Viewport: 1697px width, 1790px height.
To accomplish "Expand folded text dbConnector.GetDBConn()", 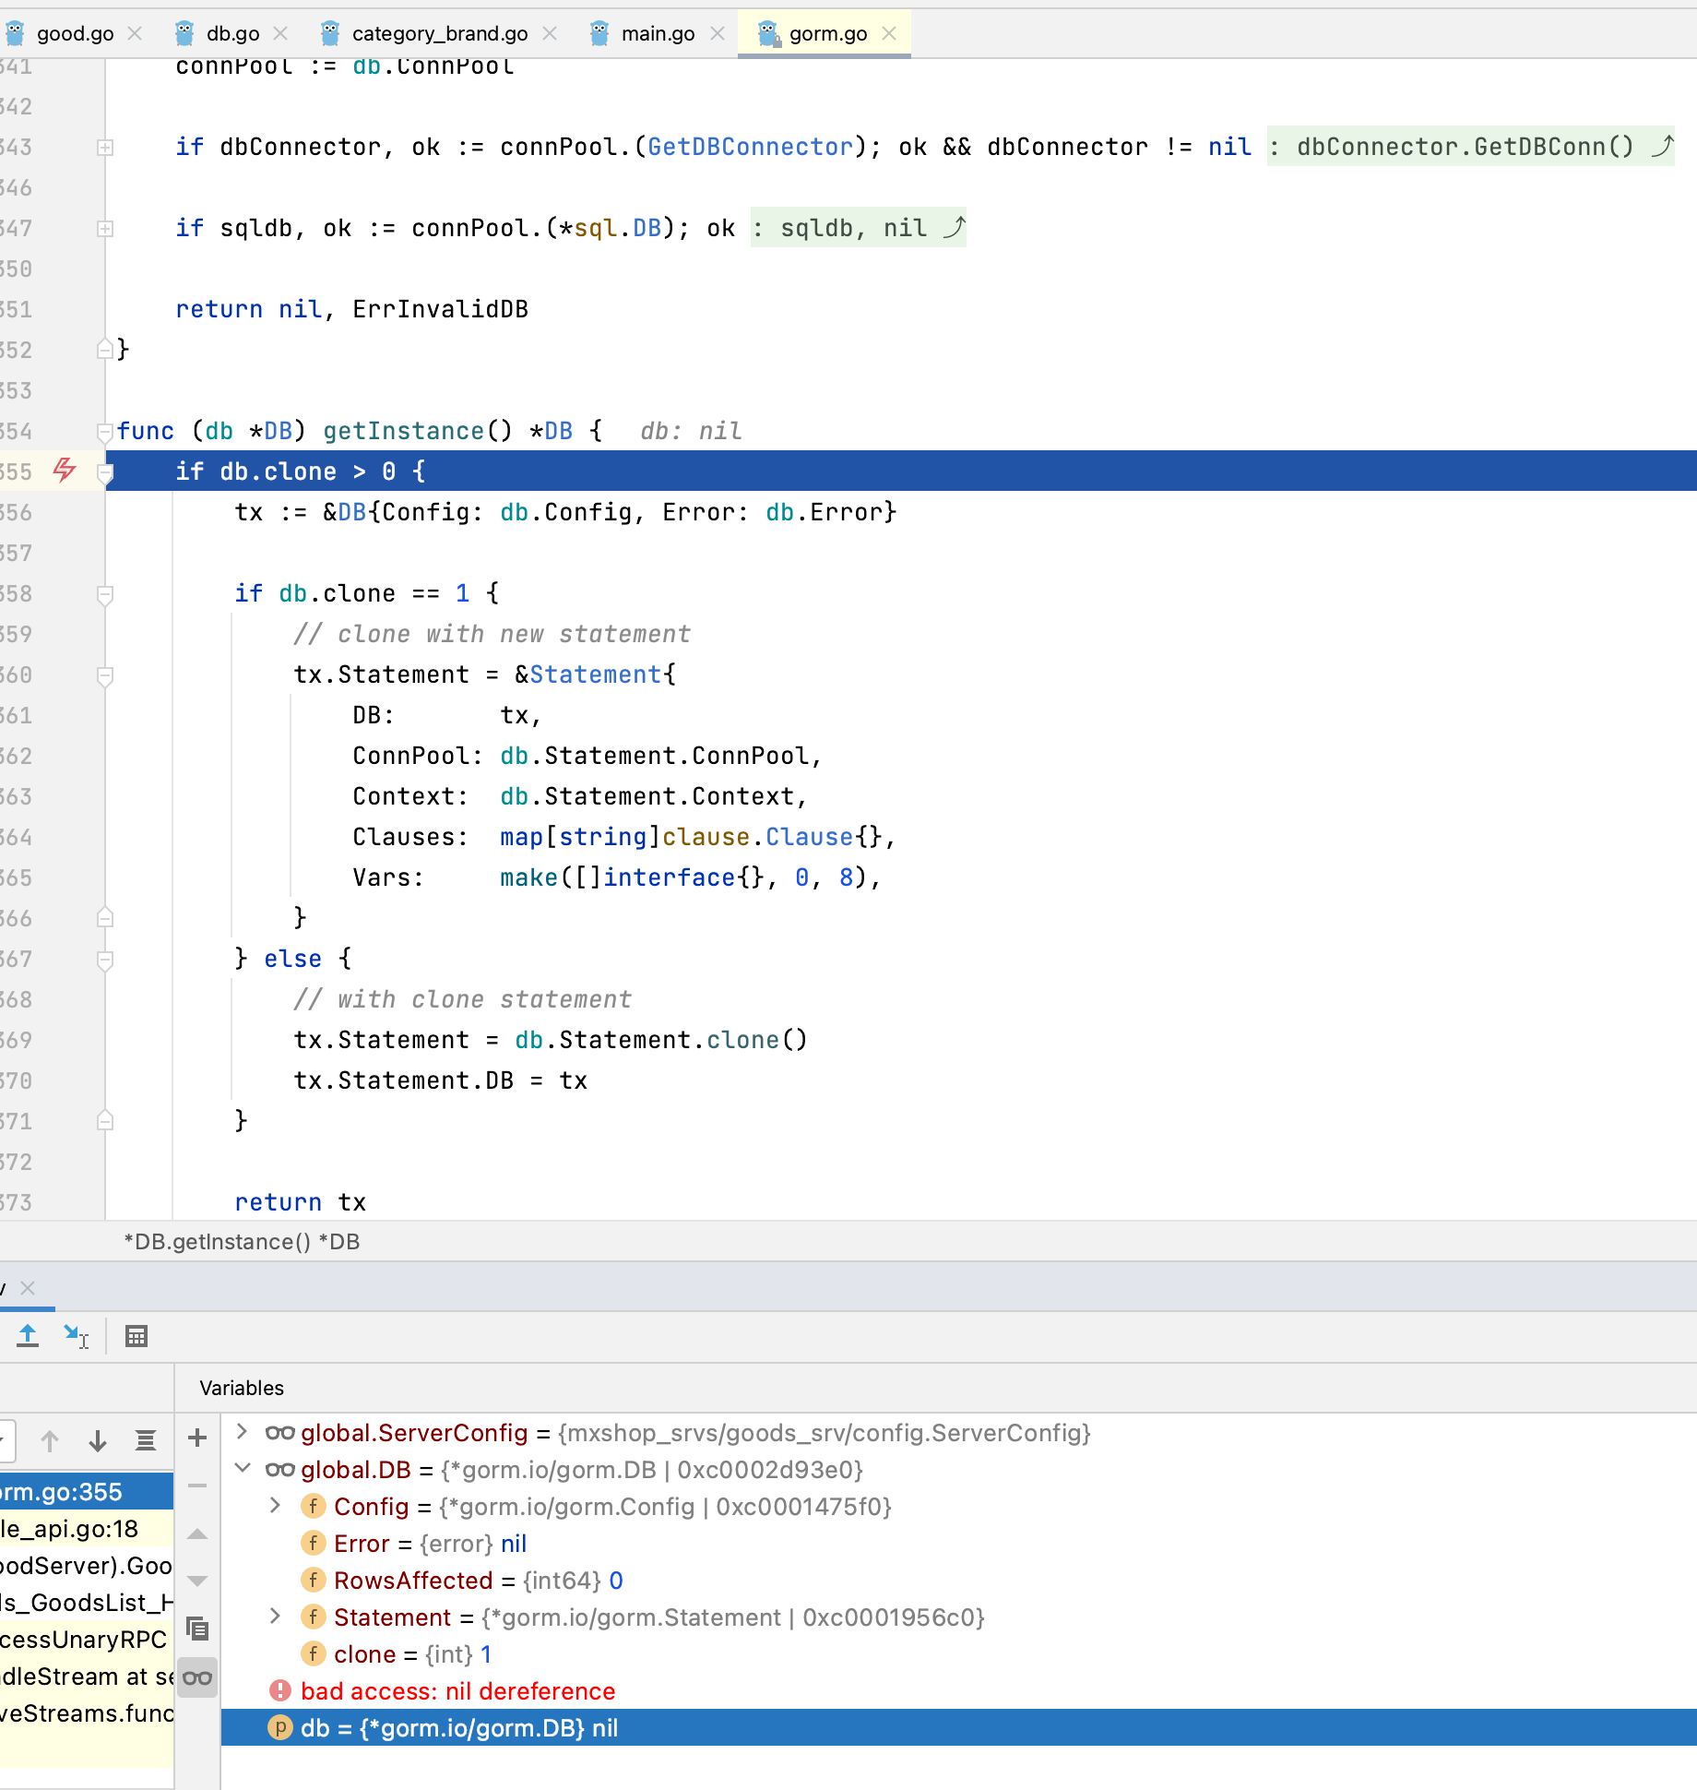I will pos(1470,147).
